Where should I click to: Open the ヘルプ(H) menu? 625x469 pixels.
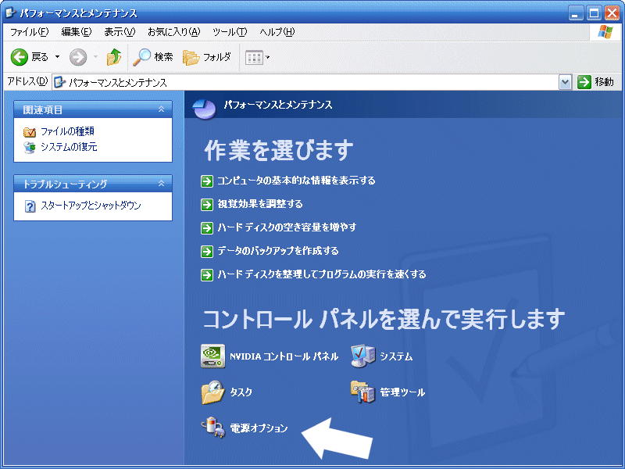point(277,32)
